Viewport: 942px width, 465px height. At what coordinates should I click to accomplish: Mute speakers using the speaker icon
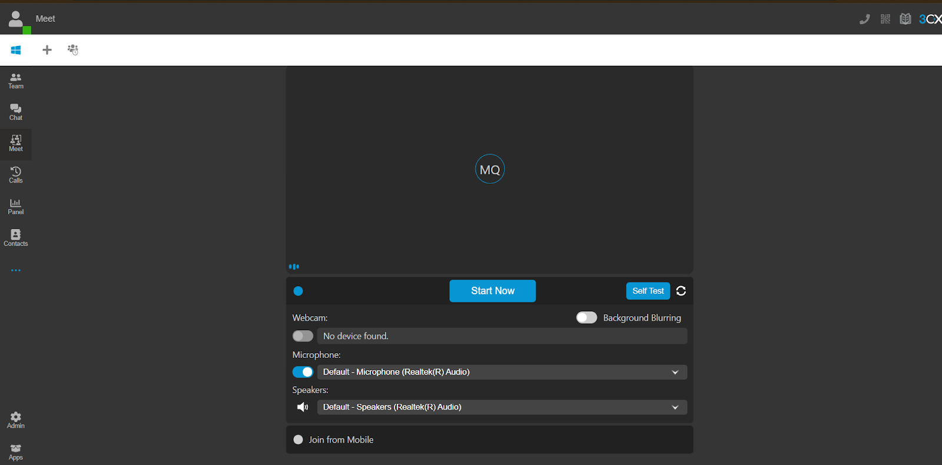click(x=303, y=407)
